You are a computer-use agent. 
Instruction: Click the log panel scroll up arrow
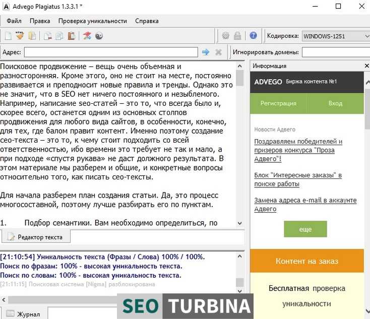click(x=240, y=256)
